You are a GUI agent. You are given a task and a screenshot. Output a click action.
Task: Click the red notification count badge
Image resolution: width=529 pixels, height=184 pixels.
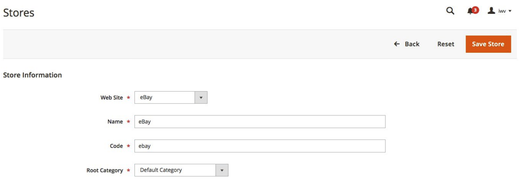(x=475, y=10)
